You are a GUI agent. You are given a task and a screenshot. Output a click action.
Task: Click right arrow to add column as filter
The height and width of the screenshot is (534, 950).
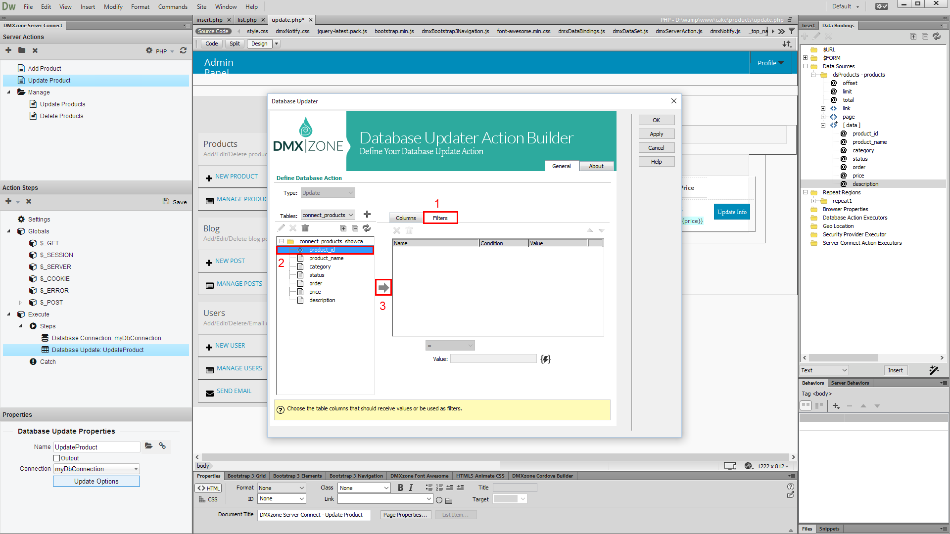tap(383, 287)
